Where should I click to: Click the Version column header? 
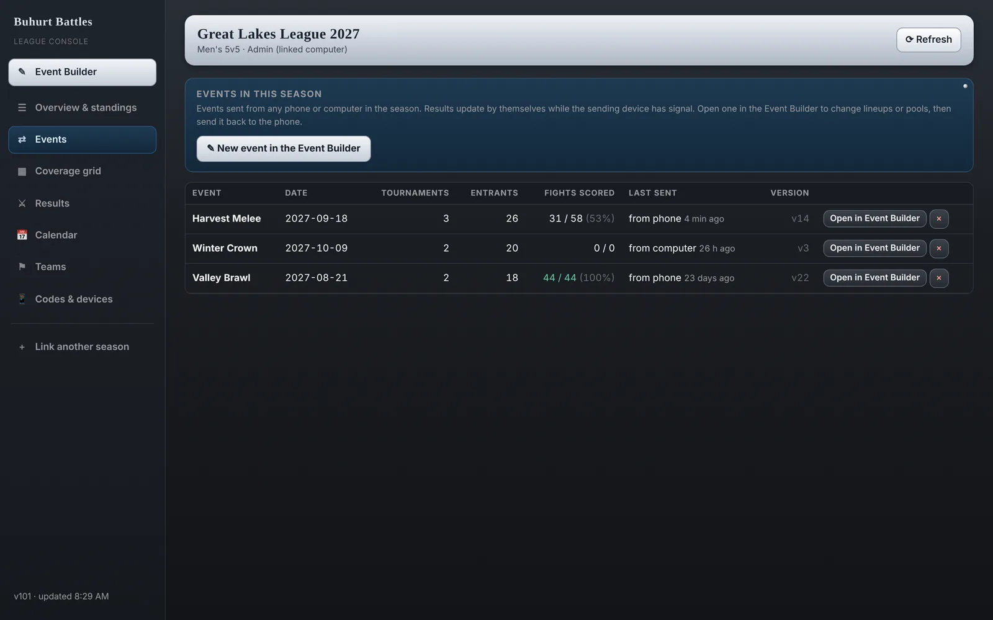(789, 193)
